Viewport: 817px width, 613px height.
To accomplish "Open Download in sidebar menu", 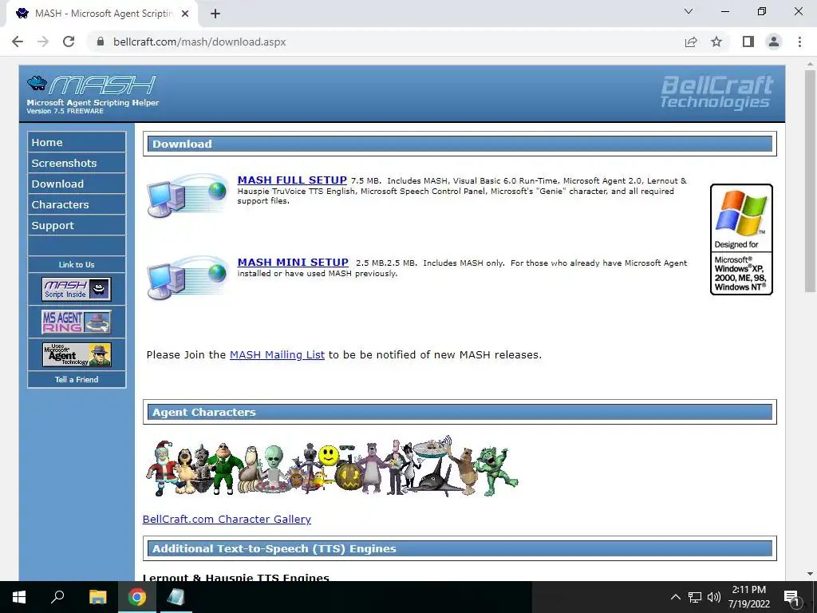I will (77, 184).
